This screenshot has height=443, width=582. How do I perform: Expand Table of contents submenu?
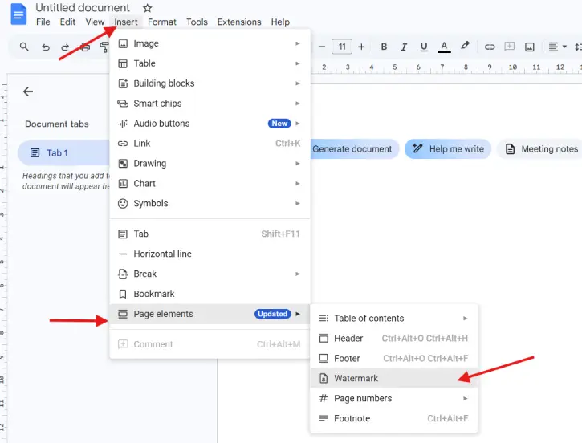(x=393, y=319)
